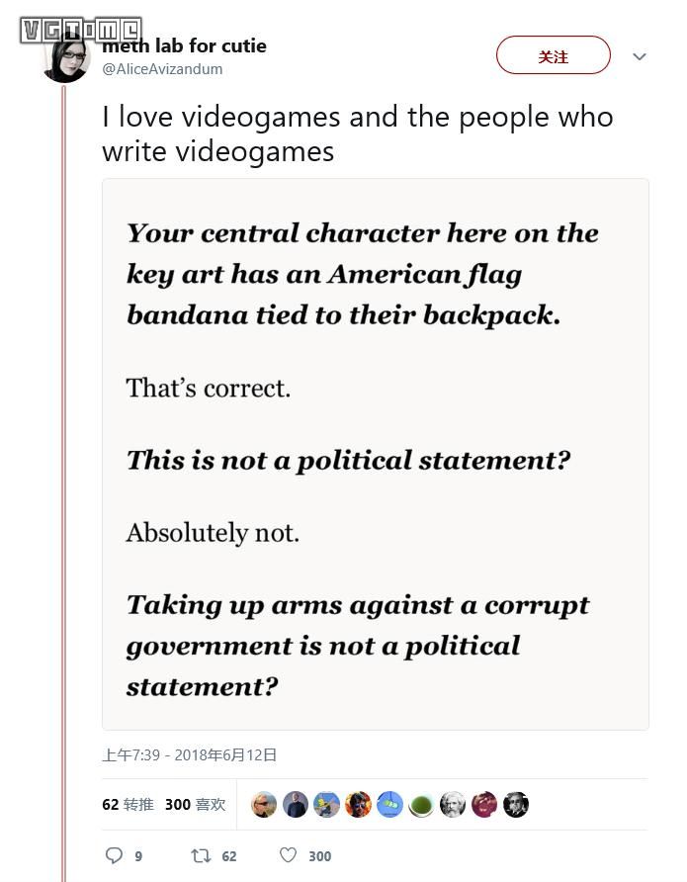This screenshot has width=687, height=882.
Task: View the 300 喜欢 likes list
Action: (x=195, y=804)
